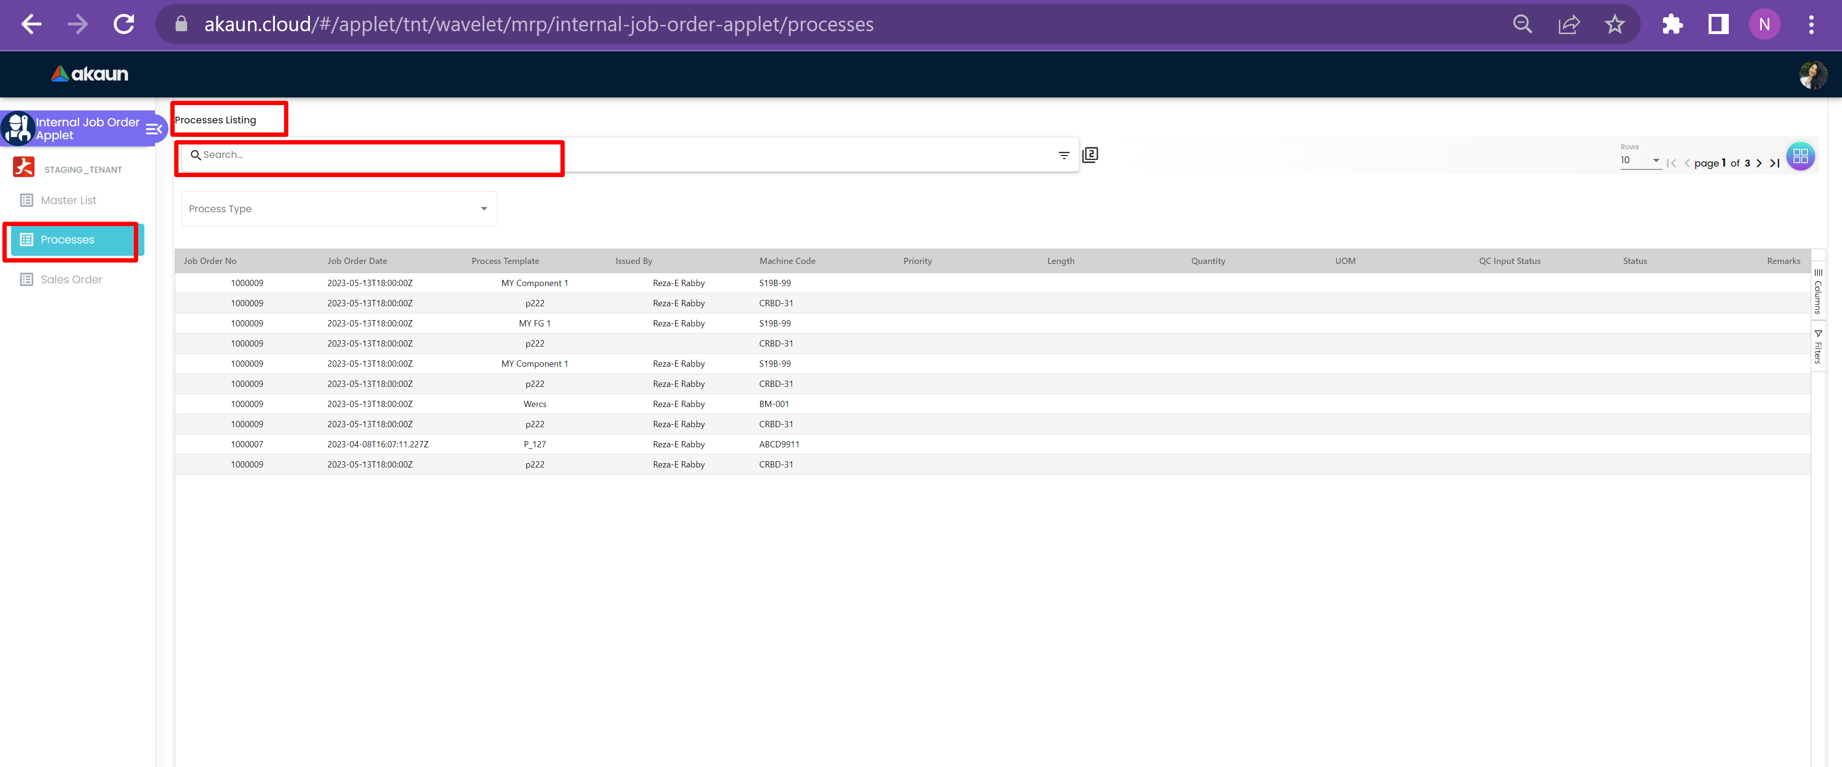The width and height of the screenshot is (1842, 767).
Task: Collapse the sidebar using the menu icon
Action: 154,129
